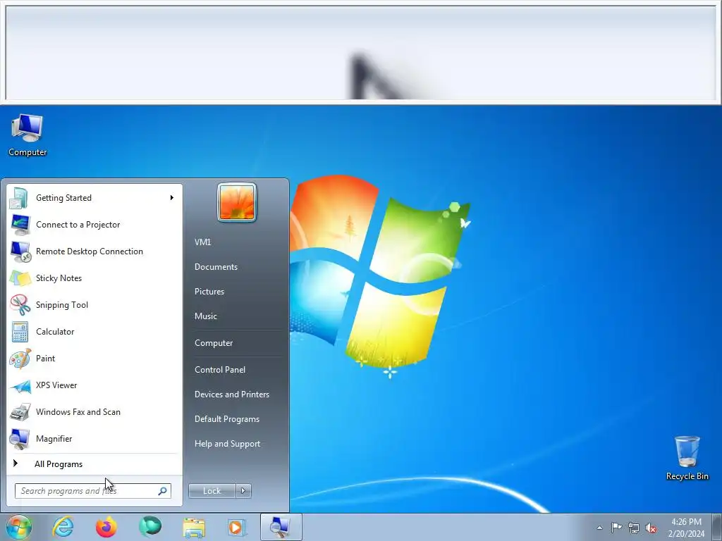Click the search magnifying glass icon

tap(163, 491)
